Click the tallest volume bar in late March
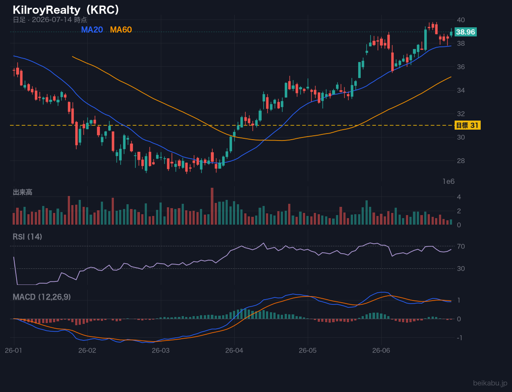512x392 pixels. [x=212, y=206]
